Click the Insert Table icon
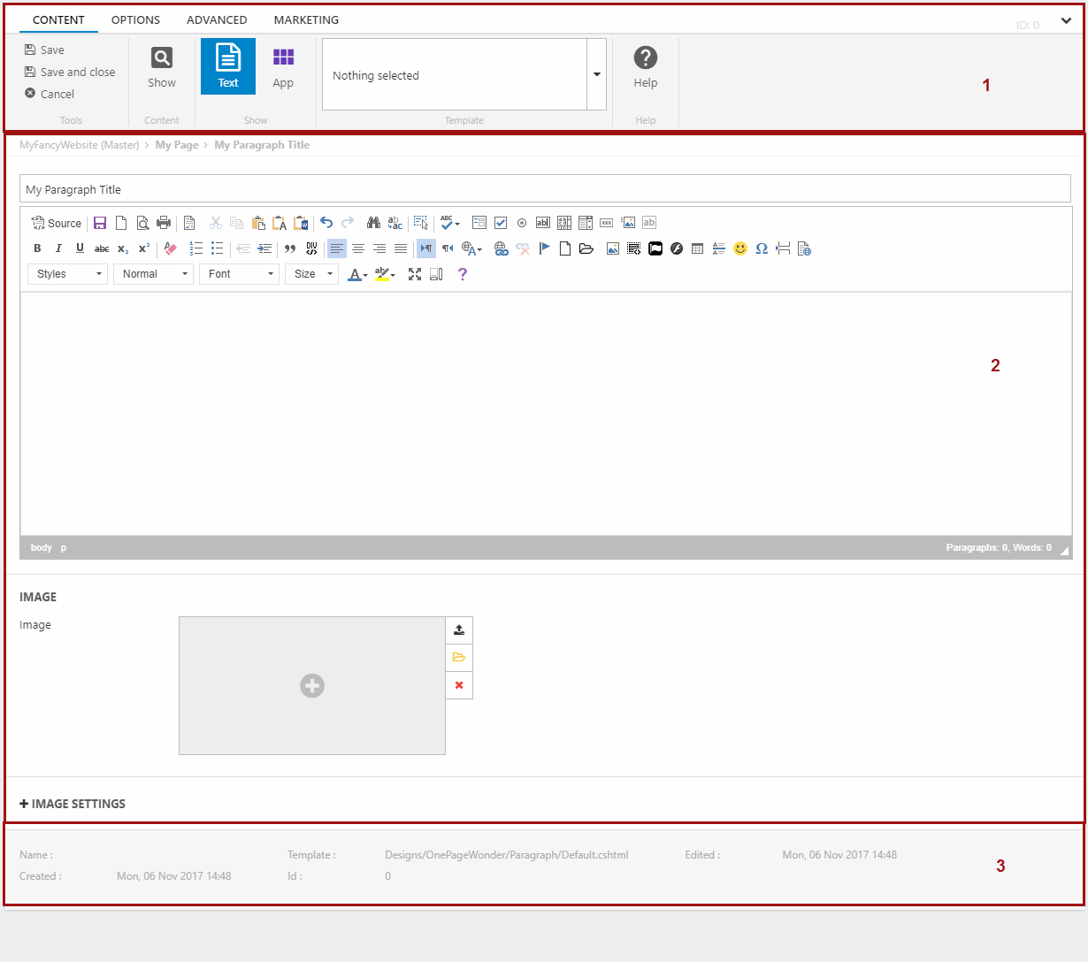This screenshot has height=962, width=1088. click(x=698, y=248)
